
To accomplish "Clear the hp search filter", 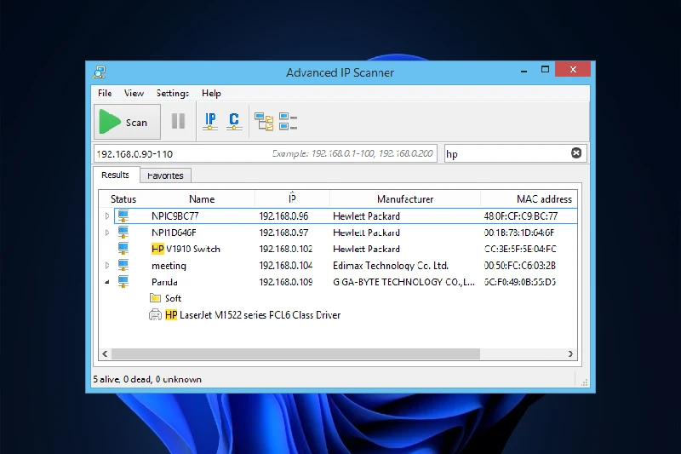I will tap(576, 153).
